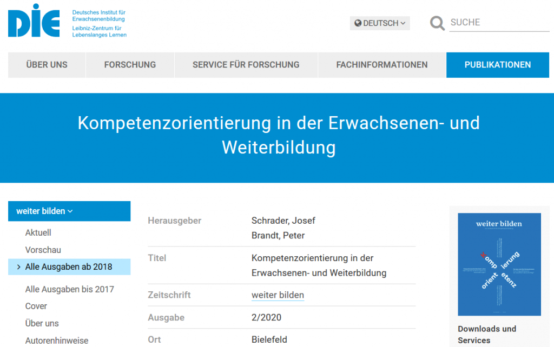Screen dimensions: 554x347
Task: Go to the Cover sidebar link
Action: [x=36, y=306]
